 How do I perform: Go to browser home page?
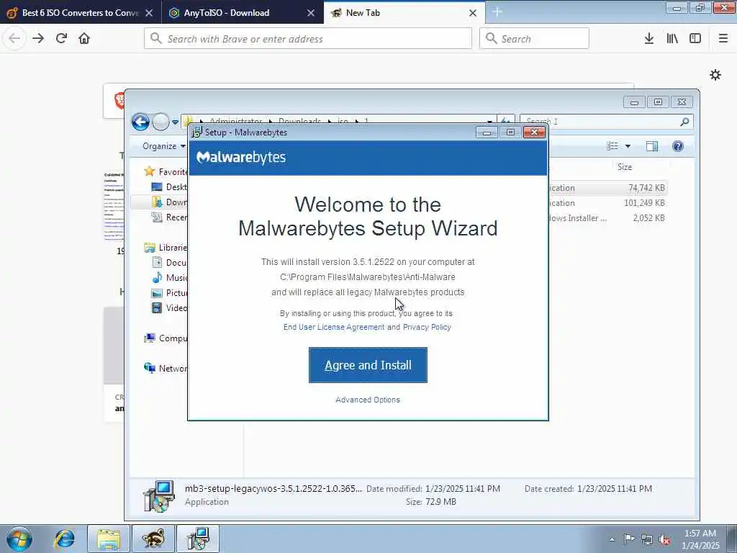84,38
